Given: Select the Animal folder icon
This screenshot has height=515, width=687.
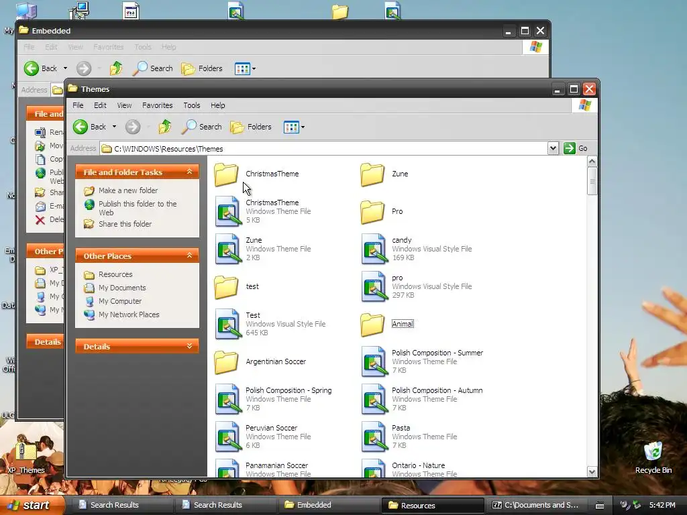Looking at the screenshot, I should [x=372, y=325].
